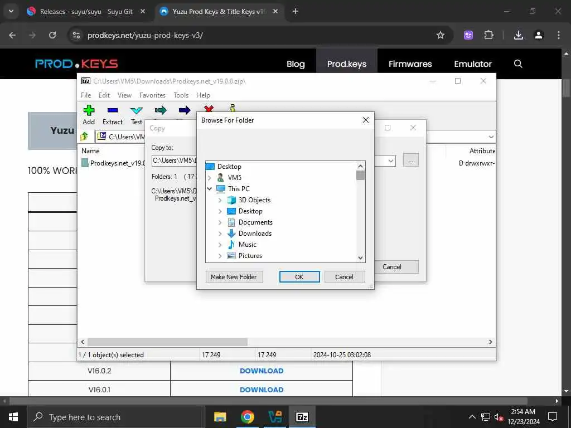Viewport: 571px width, 428px height.
Task: Select the top-level Desktop tree root
Action: (x=229, y=166)
